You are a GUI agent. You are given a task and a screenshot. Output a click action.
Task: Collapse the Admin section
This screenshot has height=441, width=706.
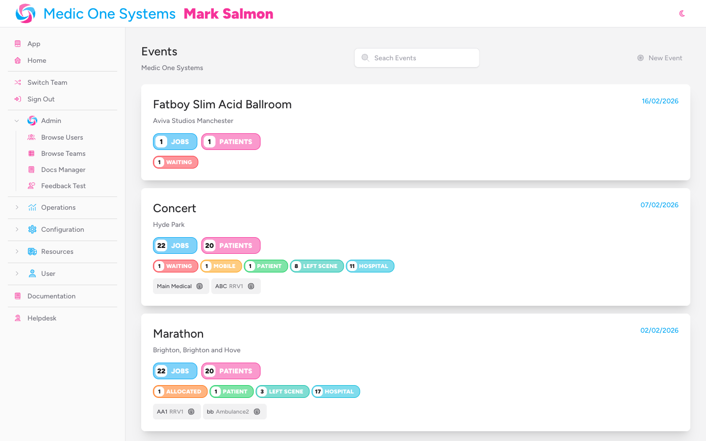pyautogui.click(x=17, y=121)
